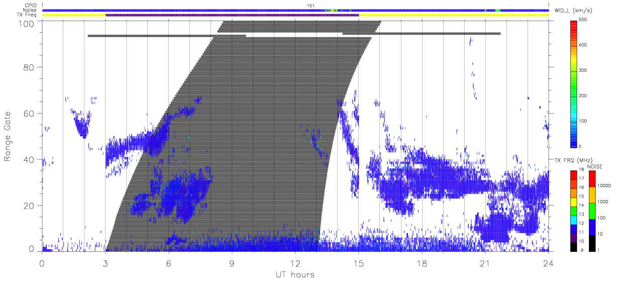Click the 60 tick label on Range Gate axis
Screen dimensions: 617x285
29,113
